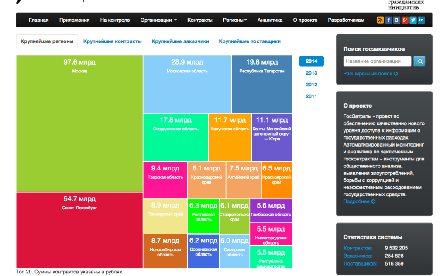Expand the Организации dropdown menu
Viewport: 447px width, 276px height.
[158, 20]
